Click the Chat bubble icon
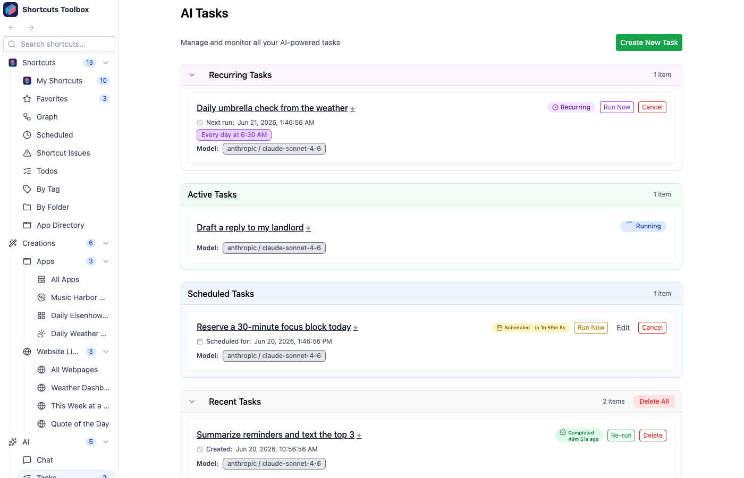 click(27, 460)
